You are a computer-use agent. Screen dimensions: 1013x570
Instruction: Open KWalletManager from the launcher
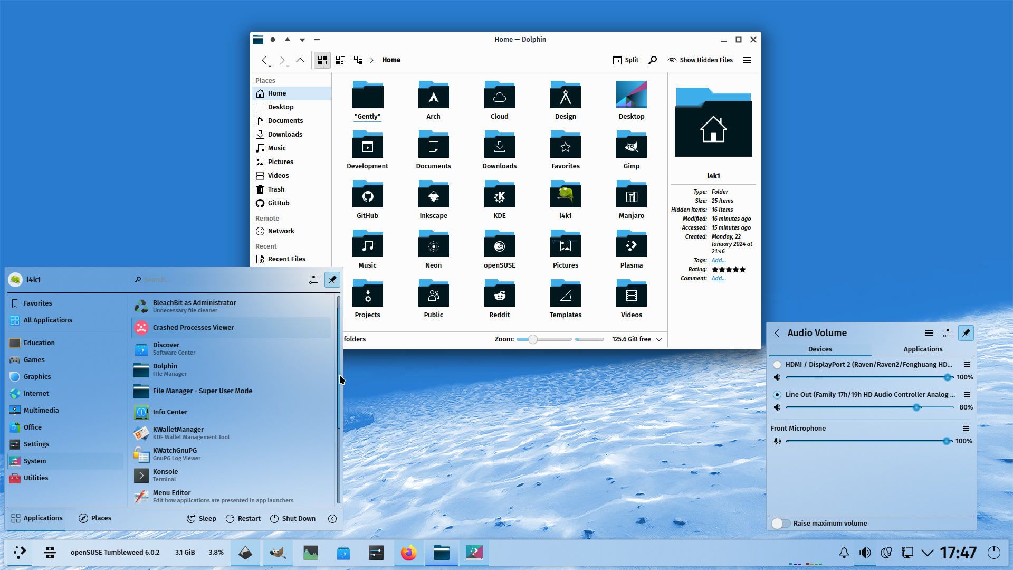[x=231, y=433]
